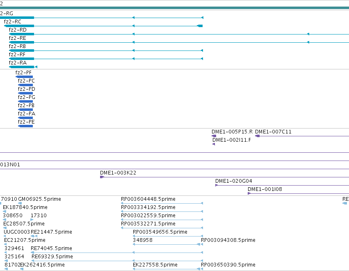The image size is (349, 271).
Task: Select the fz2-RC transcript label
Action: (x=12, y=22)
